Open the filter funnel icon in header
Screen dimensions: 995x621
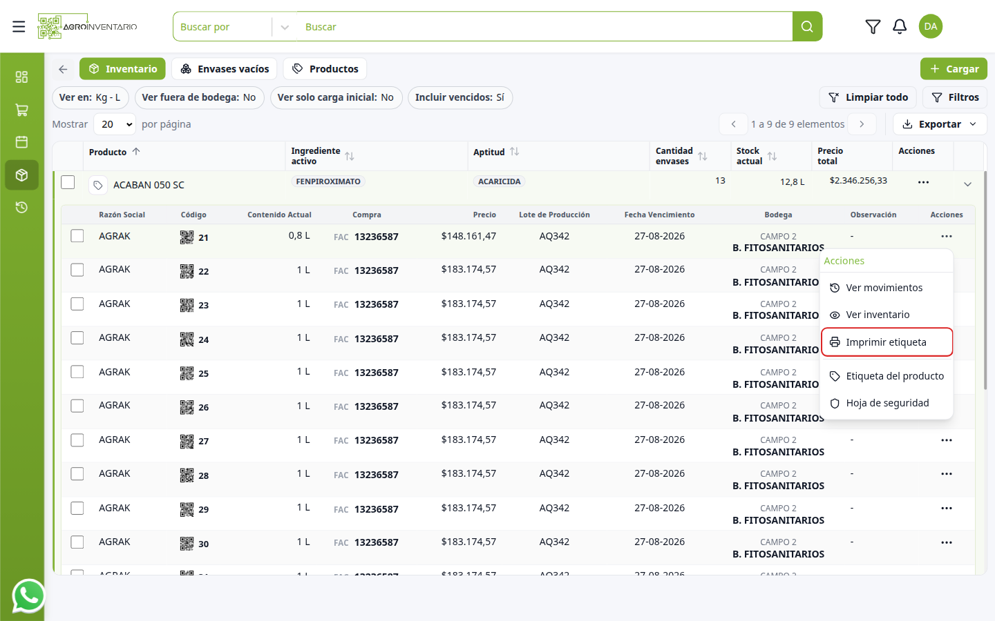pyautogui.click(x=873, y=27)
